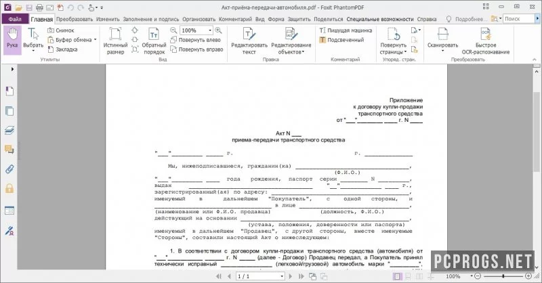
Task: Switch to the Заполнение и подпись tab
Action: [x=151, y=19]
